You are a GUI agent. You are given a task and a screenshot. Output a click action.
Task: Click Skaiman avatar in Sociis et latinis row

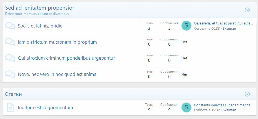tap(186, 26)
